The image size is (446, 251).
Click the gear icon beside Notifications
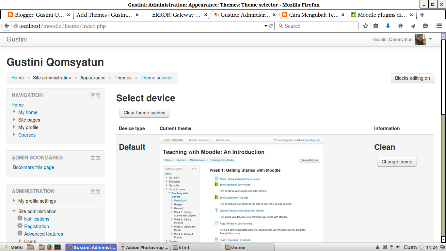click(20, 218)
